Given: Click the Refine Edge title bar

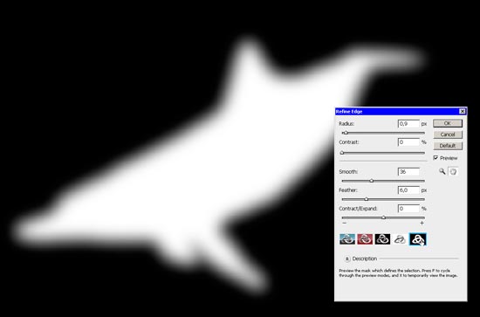Looking at the screenshot, I should [x=401, y=112].
